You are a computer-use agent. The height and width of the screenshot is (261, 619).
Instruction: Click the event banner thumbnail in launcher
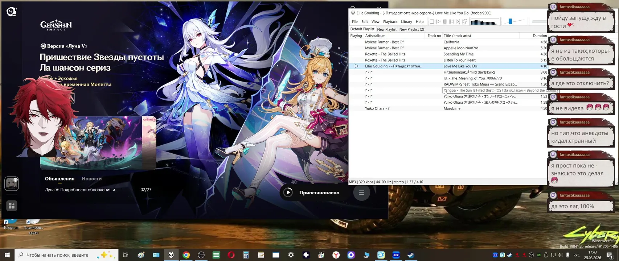pyautogui.click(x=98, y=143)
